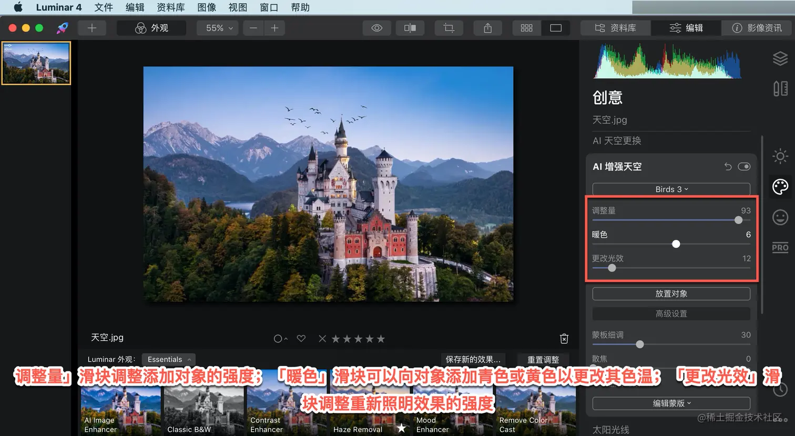Rate the photo two stars

[347, 339]
